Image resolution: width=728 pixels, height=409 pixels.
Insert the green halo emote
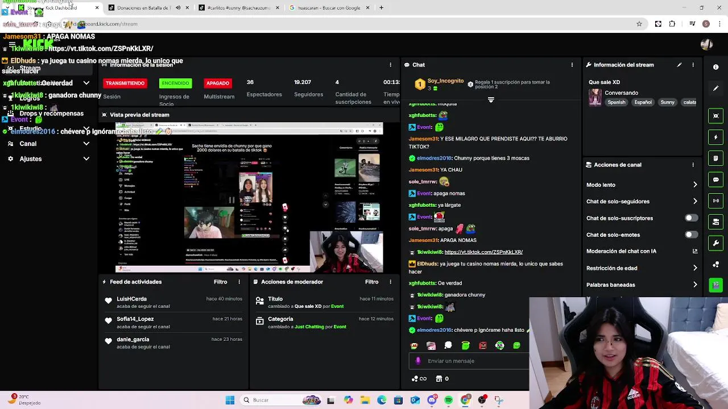pos(465,345)
